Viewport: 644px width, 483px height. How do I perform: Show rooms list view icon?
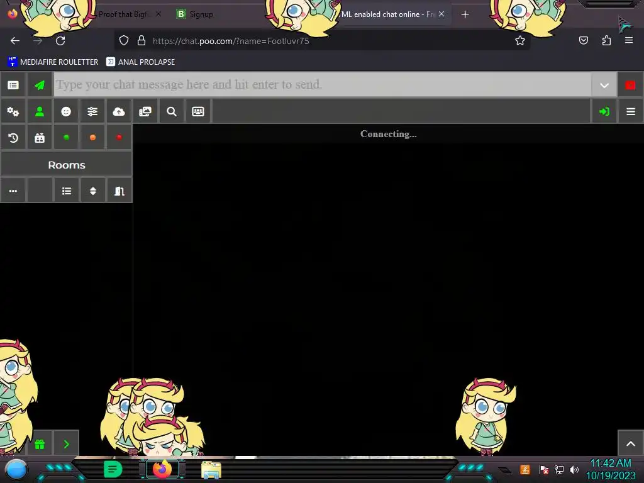(x=66, y=191)
